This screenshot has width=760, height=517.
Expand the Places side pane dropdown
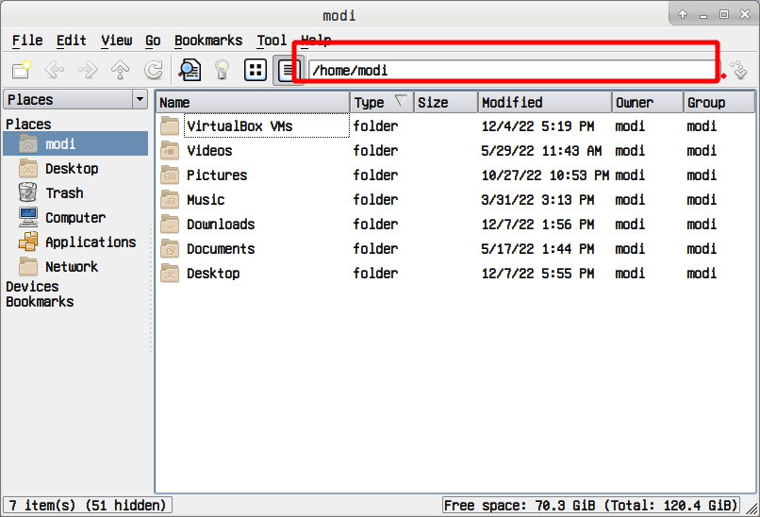click(x=140, y=99)
